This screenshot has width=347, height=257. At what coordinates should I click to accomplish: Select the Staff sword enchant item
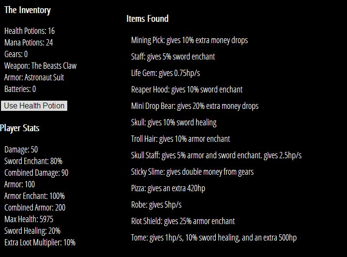173,57
